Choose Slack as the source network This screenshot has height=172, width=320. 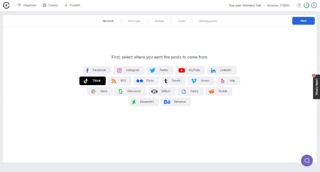[100, 91]
